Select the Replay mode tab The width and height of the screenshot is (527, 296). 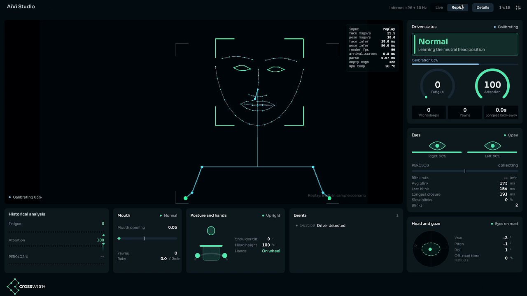point(457,7)
